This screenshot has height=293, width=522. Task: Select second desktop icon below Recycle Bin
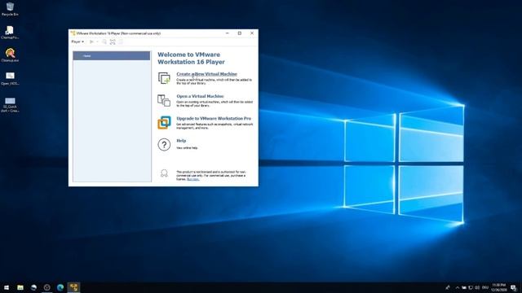pyautogui.click(x=10, y=33)
